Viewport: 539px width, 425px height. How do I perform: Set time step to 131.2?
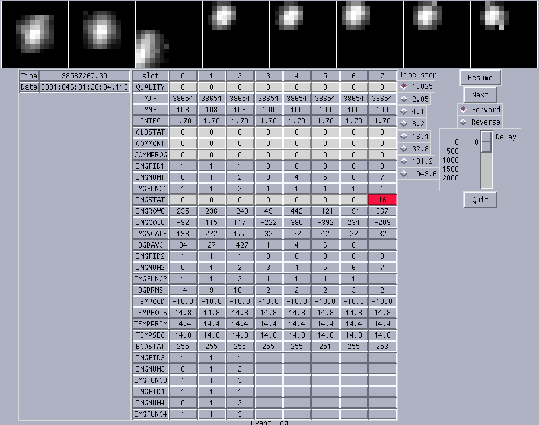417,161
